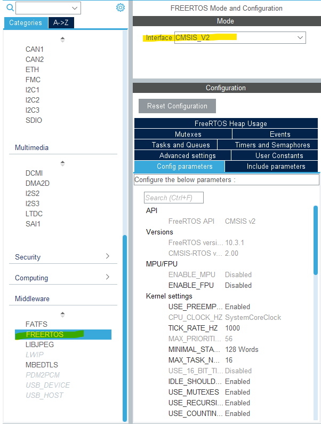
Task: Select CAN1 peripheral
Action: [35, 49]
